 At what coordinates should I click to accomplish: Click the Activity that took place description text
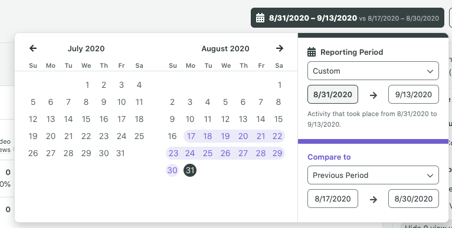pos(372,119)
